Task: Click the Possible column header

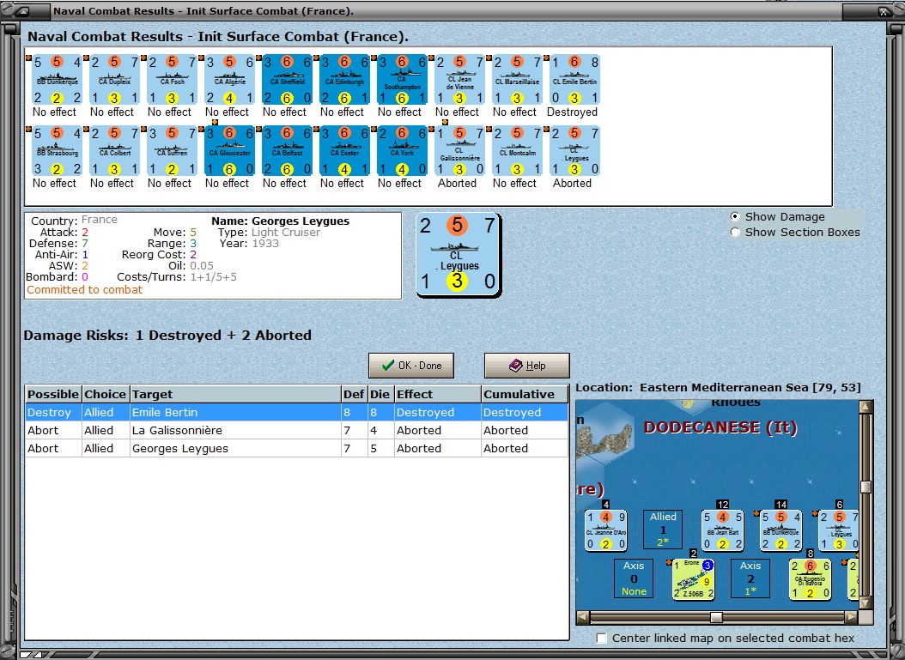Action: coord(53,394)
